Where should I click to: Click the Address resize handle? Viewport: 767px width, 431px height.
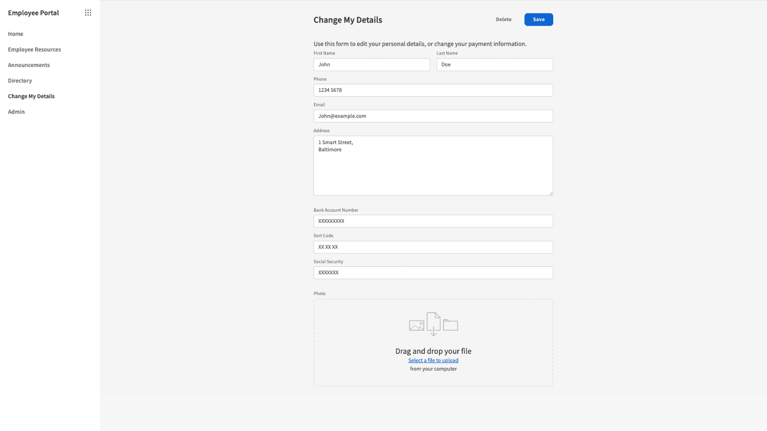pos(551,193)
